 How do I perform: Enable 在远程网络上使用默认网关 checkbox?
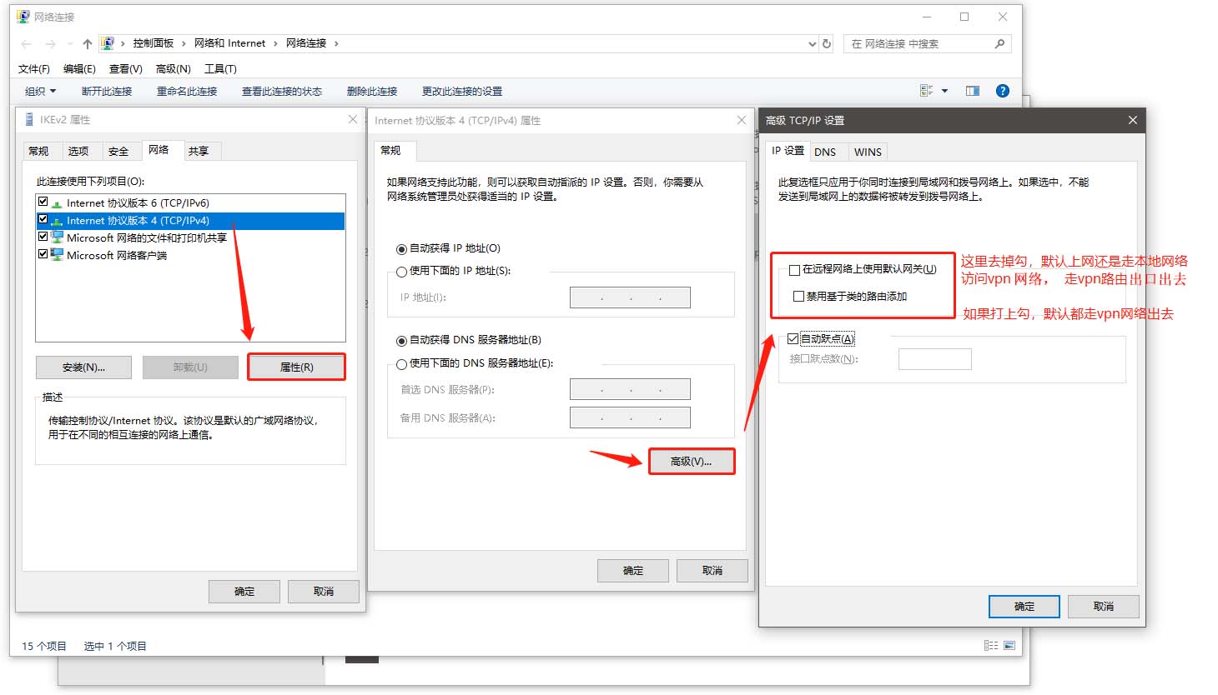click(x=794, y=270)
